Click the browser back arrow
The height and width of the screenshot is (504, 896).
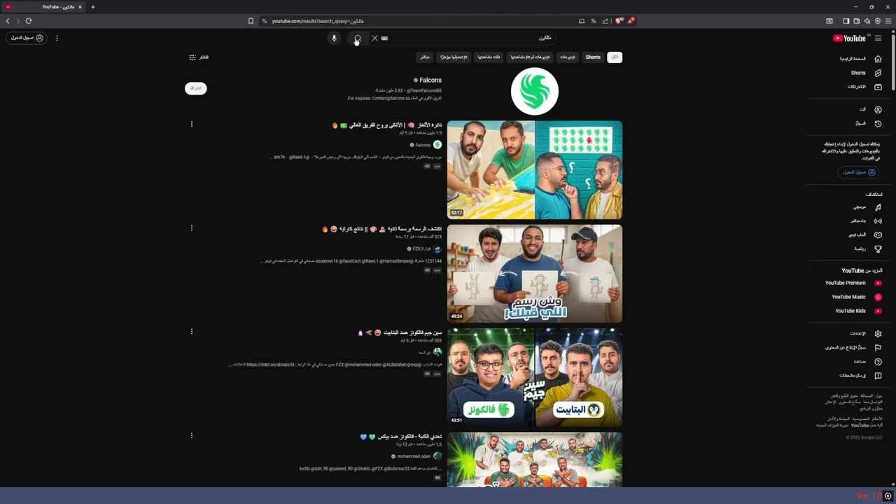8,21
